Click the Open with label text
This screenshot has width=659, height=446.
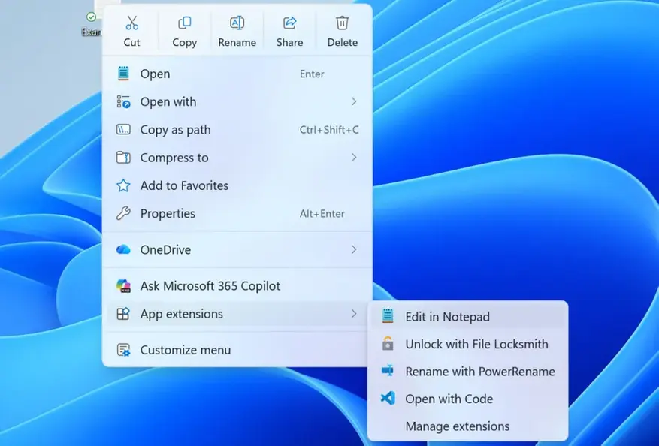pyautogui.click(x=168, y=102)
